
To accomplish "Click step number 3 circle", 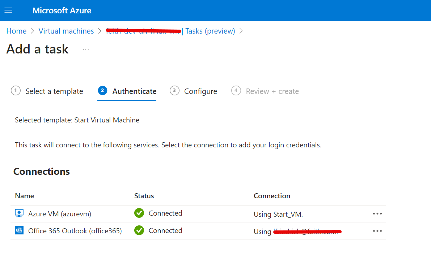I will (x=174, y=91).
